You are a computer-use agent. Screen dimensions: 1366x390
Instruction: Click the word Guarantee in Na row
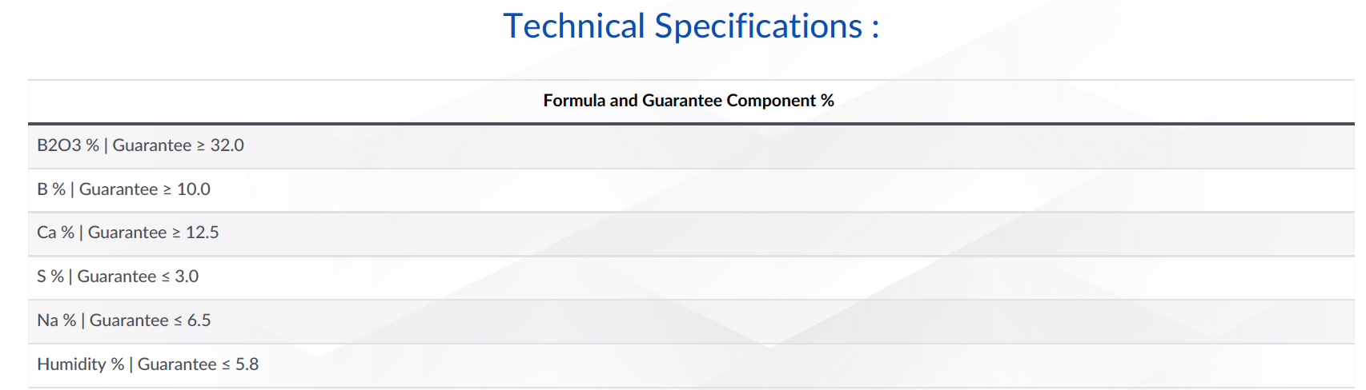coord(129,320)
